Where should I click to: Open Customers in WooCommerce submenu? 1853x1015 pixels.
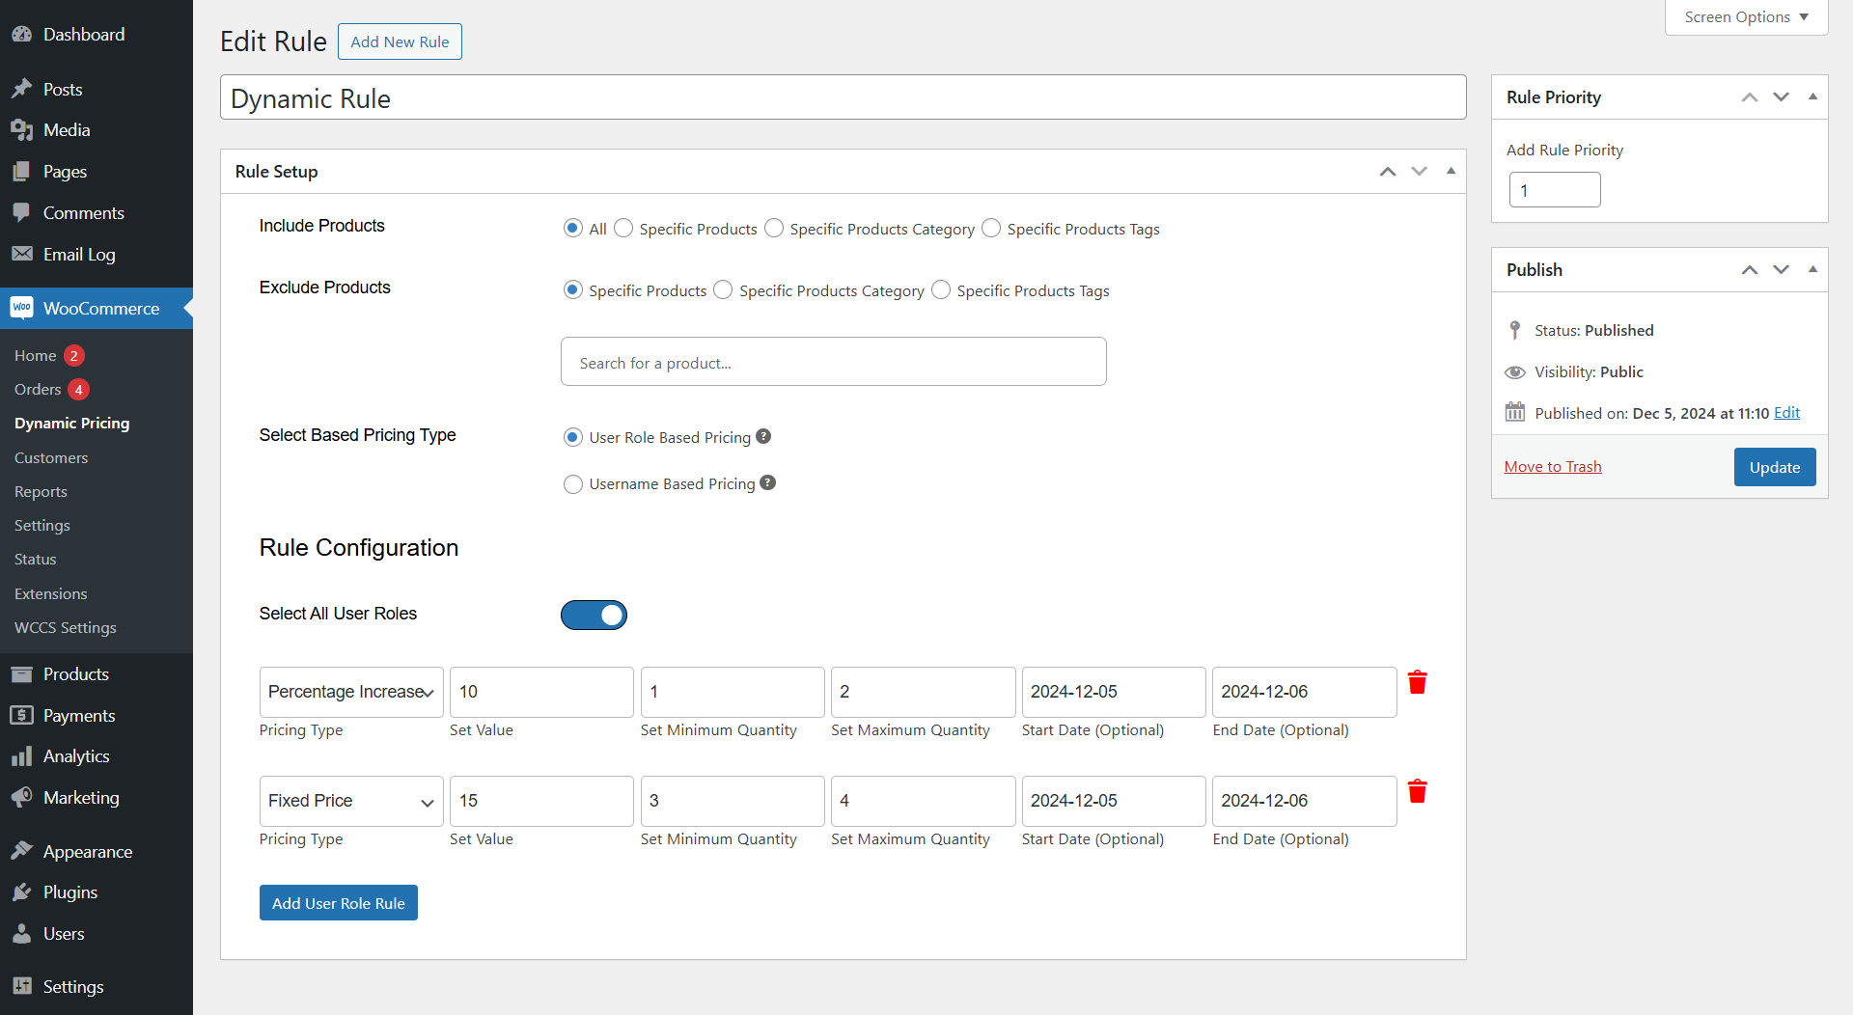point(51,457)
